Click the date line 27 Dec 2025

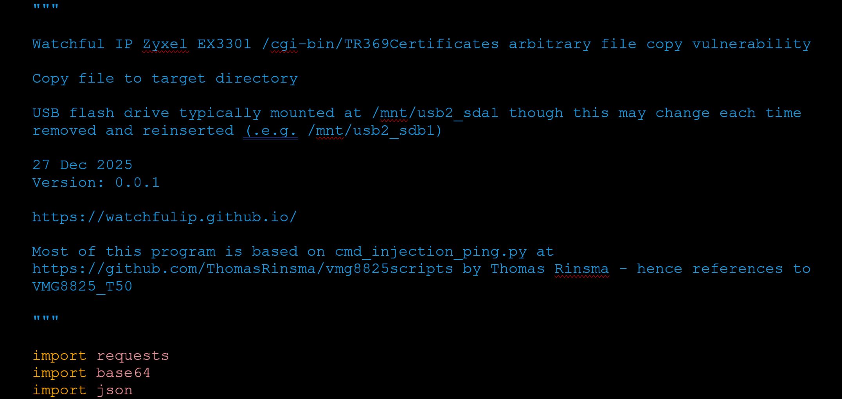point(82,165)
